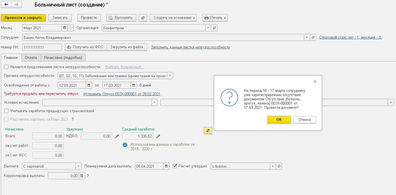Screen dimensions: 396x195
Task: Click the pencil icon next to Средний заработок
Action: click(158, 136)
